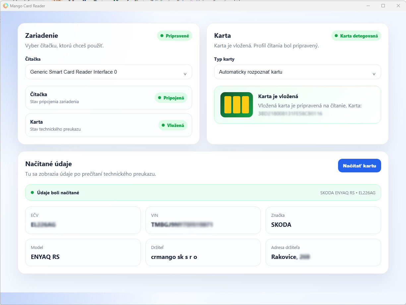Select the EČV field card
This screenshot has height=305, width=406.
pos(83,220)
